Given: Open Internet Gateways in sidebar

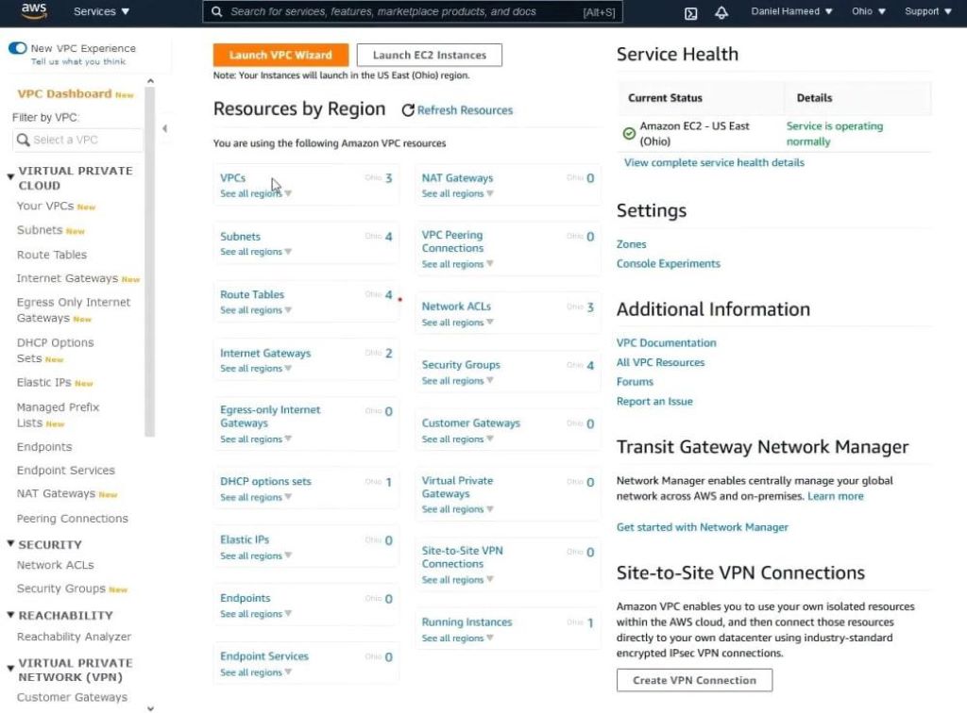Looking at the screenshot, I should [67, 278].
